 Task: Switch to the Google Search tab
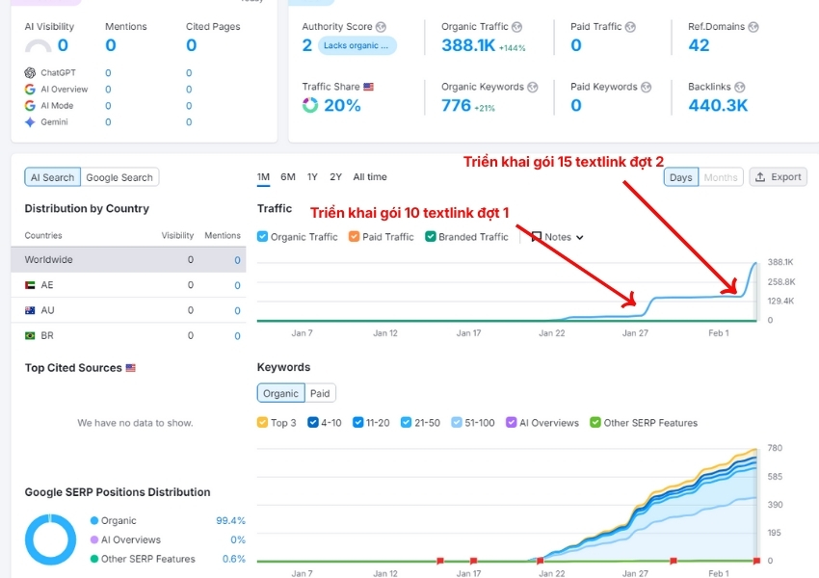(x=119, y=177)
